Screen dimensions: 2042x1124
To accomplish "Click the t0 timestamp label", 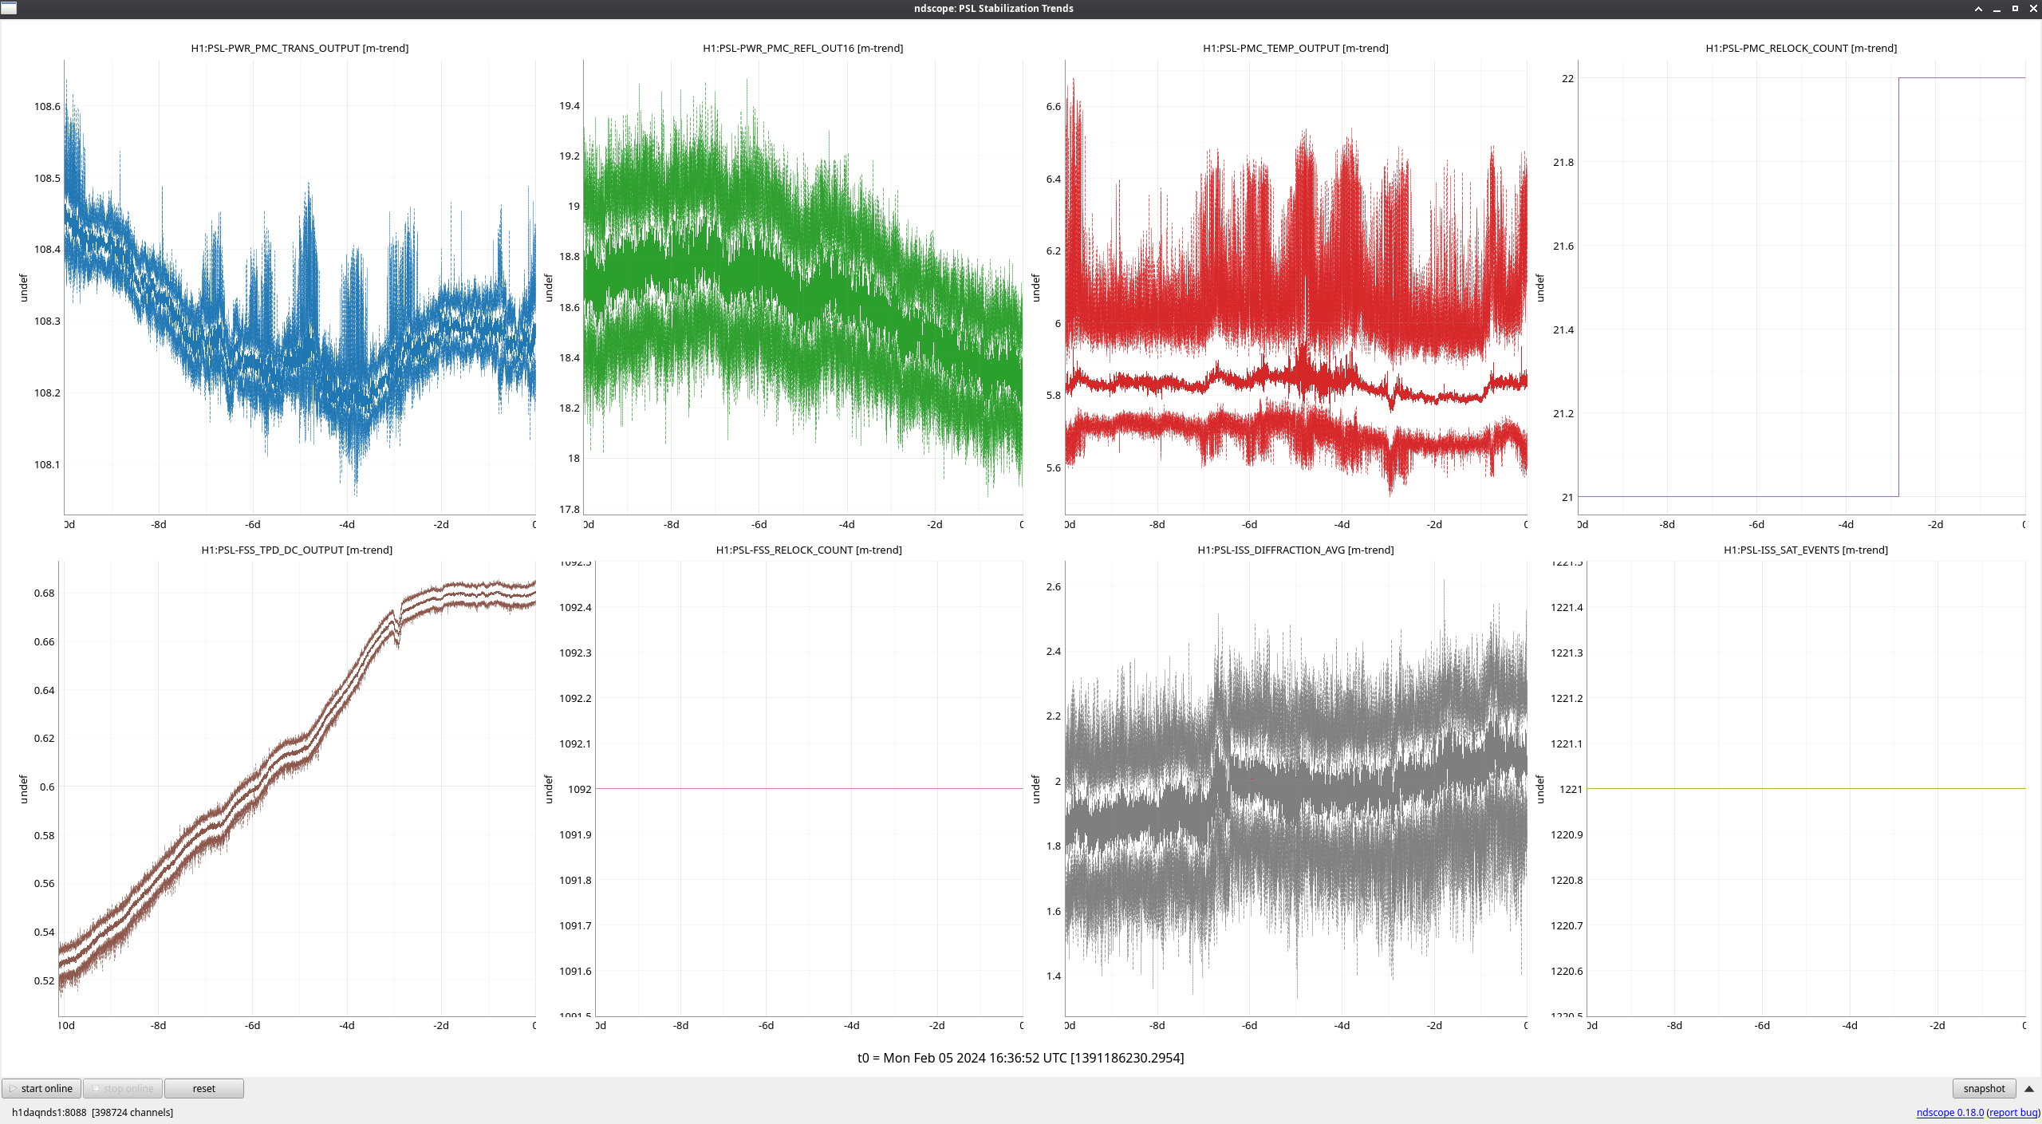I will tap(1020, 1058).
